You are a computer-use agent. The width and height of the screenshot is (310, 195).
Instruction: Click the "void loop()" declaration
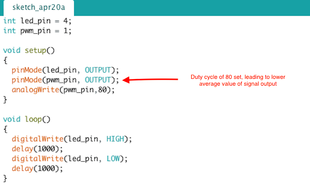click(27, 120)
